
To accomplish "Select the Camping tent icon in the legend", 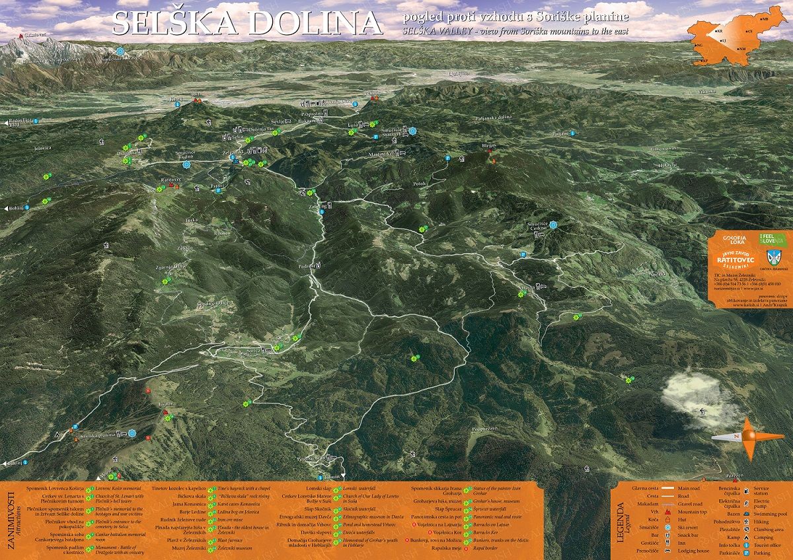I will pos(747,537).
